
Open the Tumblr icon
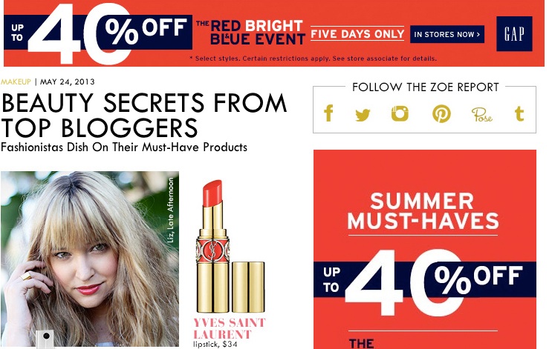(519, 113)
